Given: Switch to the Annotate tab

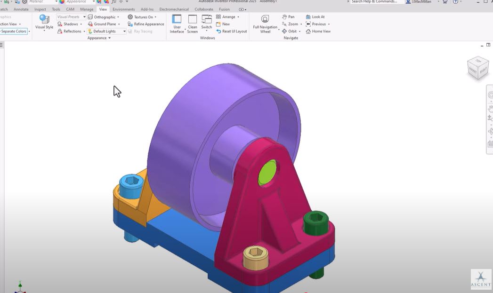Looking at the screenshot, I should [21, 9].
